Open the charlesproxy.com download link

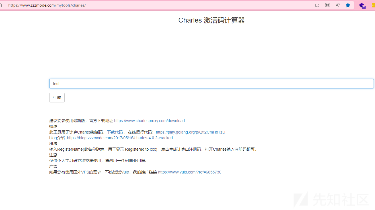[x=149, y=121]
